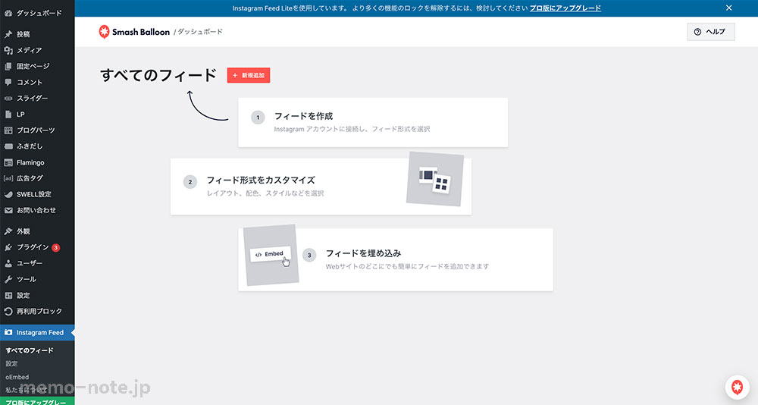
Task: Open the ヘルプ button
Action: (x=711, y=32)
